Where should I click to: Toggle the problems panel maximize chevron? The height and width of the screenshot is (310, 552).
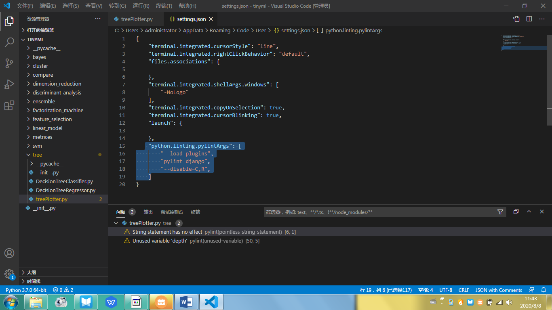point(529,212)
